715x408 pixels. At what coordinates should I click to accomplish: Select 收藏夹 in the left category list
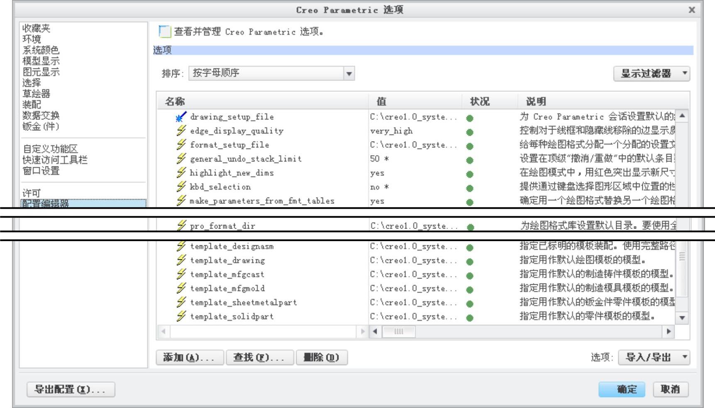pos(36,28)
